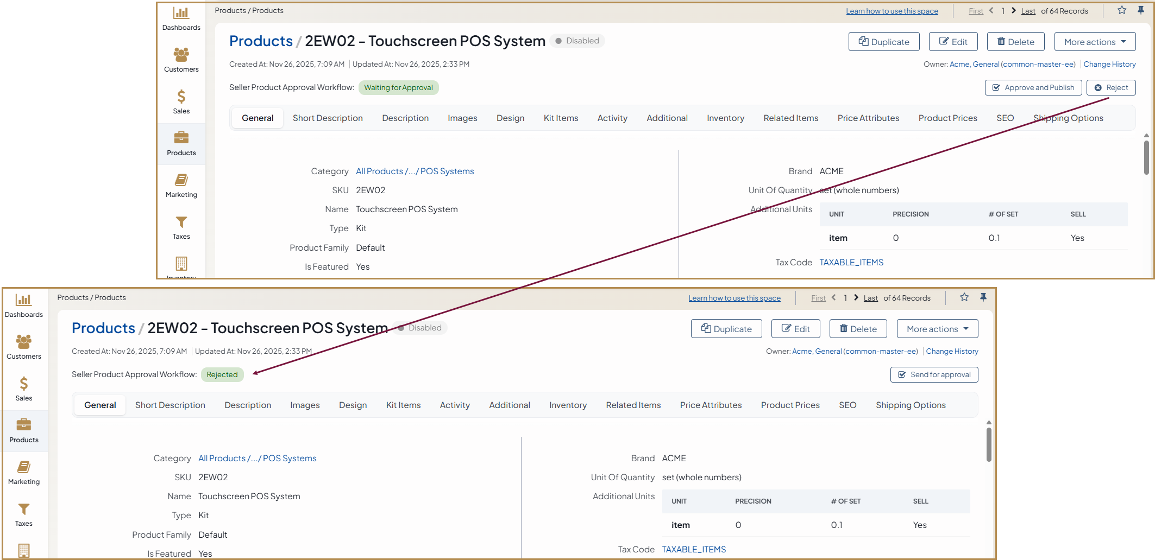The image size is (1155, 560).
Task: Open TAXABLE_ITEMS tax code link in bottom panel
Action: [694, 550]
